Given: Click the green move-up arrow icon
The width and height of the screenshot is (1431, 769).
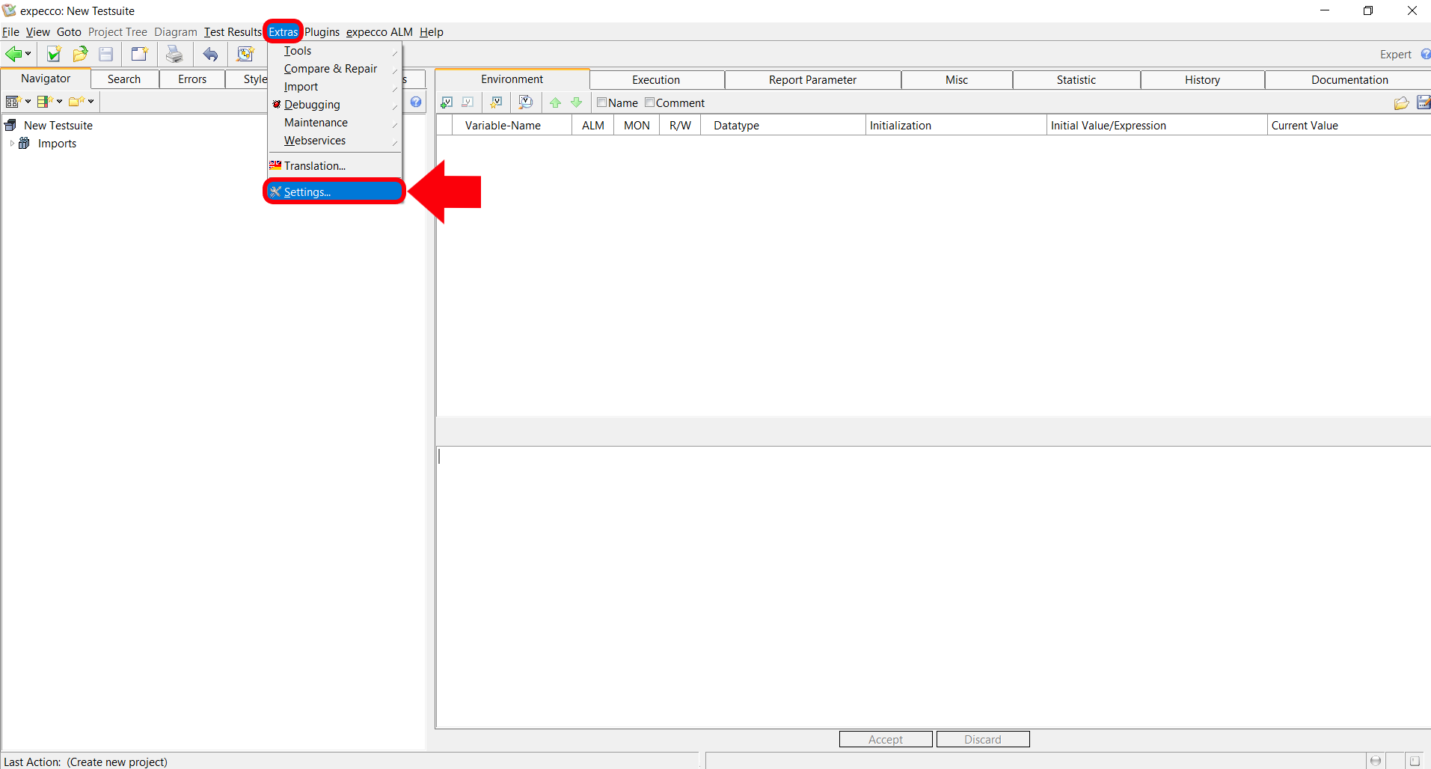Looking at the screenshot, I should click(x=555, y=102).
